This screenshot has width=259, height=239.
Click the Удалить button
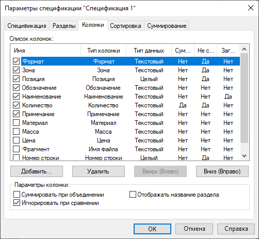point(99,171)
